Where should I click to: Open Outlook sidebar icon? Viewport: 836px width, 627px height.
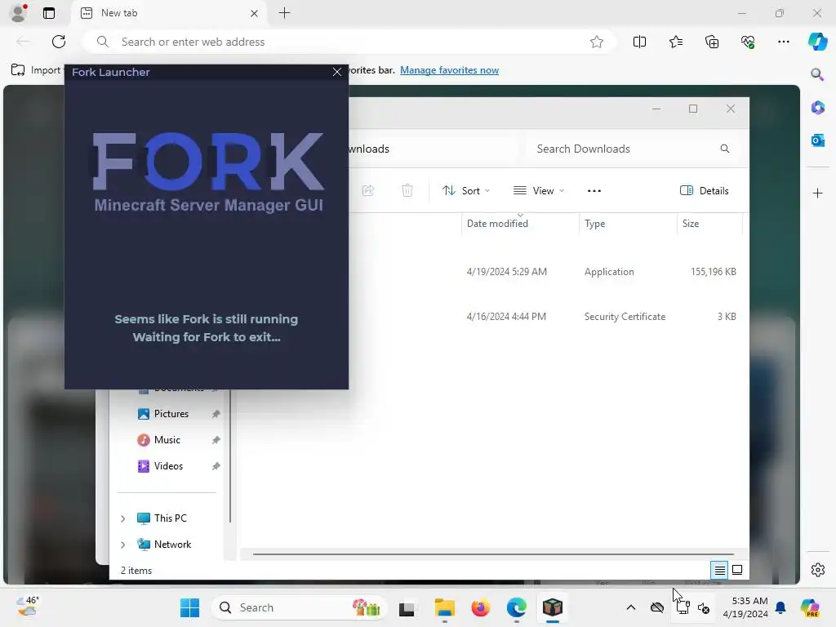pyautogui.click(x=817, y=140)
